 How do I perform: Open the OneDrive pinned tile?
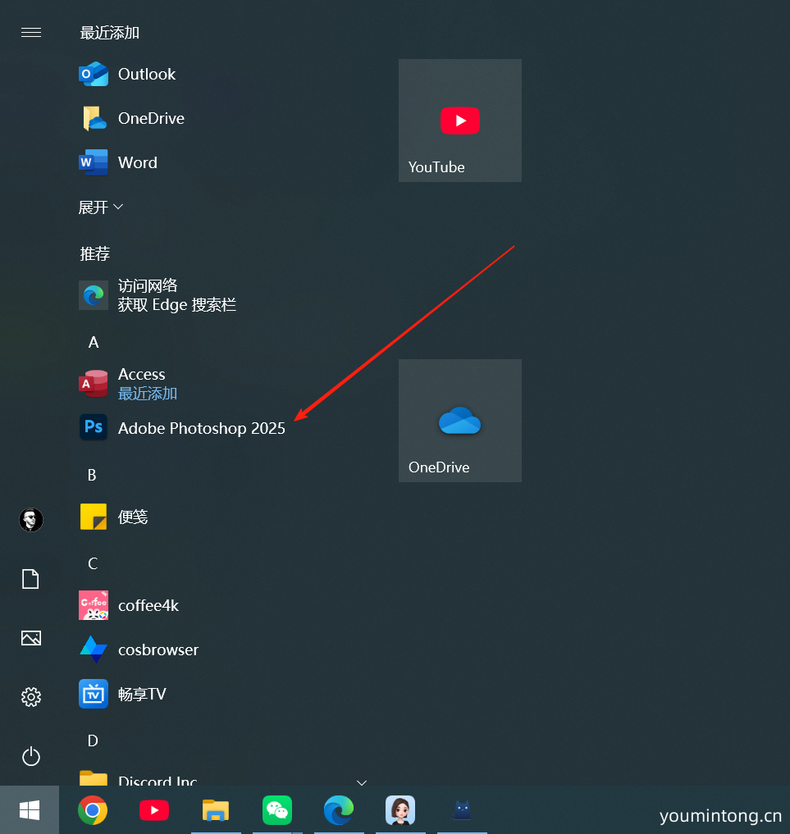pyautogui.click(x=460, y=421)
